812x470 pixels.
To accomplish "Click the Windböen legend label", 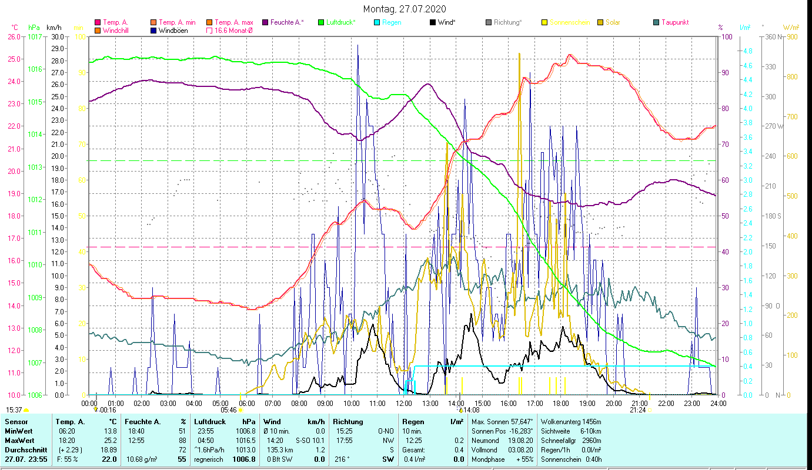I will (x=173, y=30).
